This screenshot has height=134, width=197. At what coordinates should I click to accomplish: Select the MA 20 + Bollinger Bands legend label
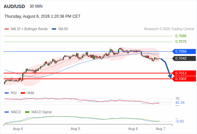29,29
